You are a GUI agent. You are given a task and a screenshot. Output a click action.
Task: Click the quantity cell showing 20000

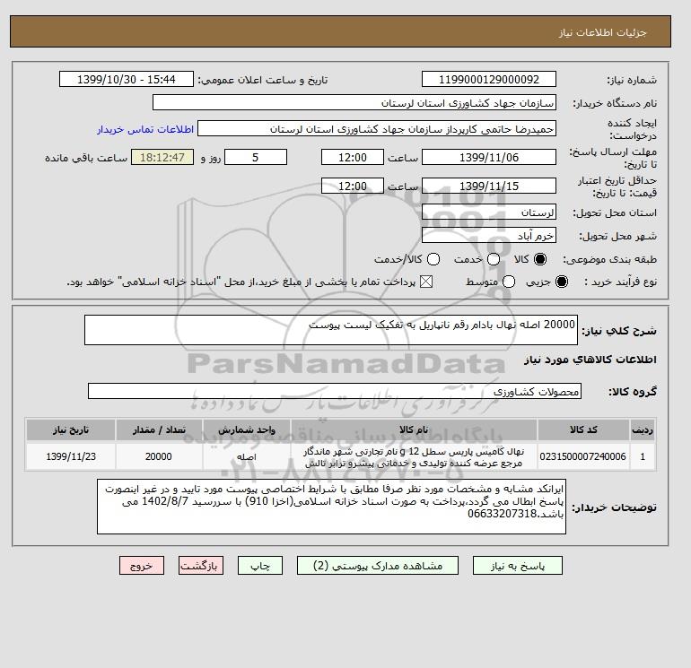click(x=159, y=457)
